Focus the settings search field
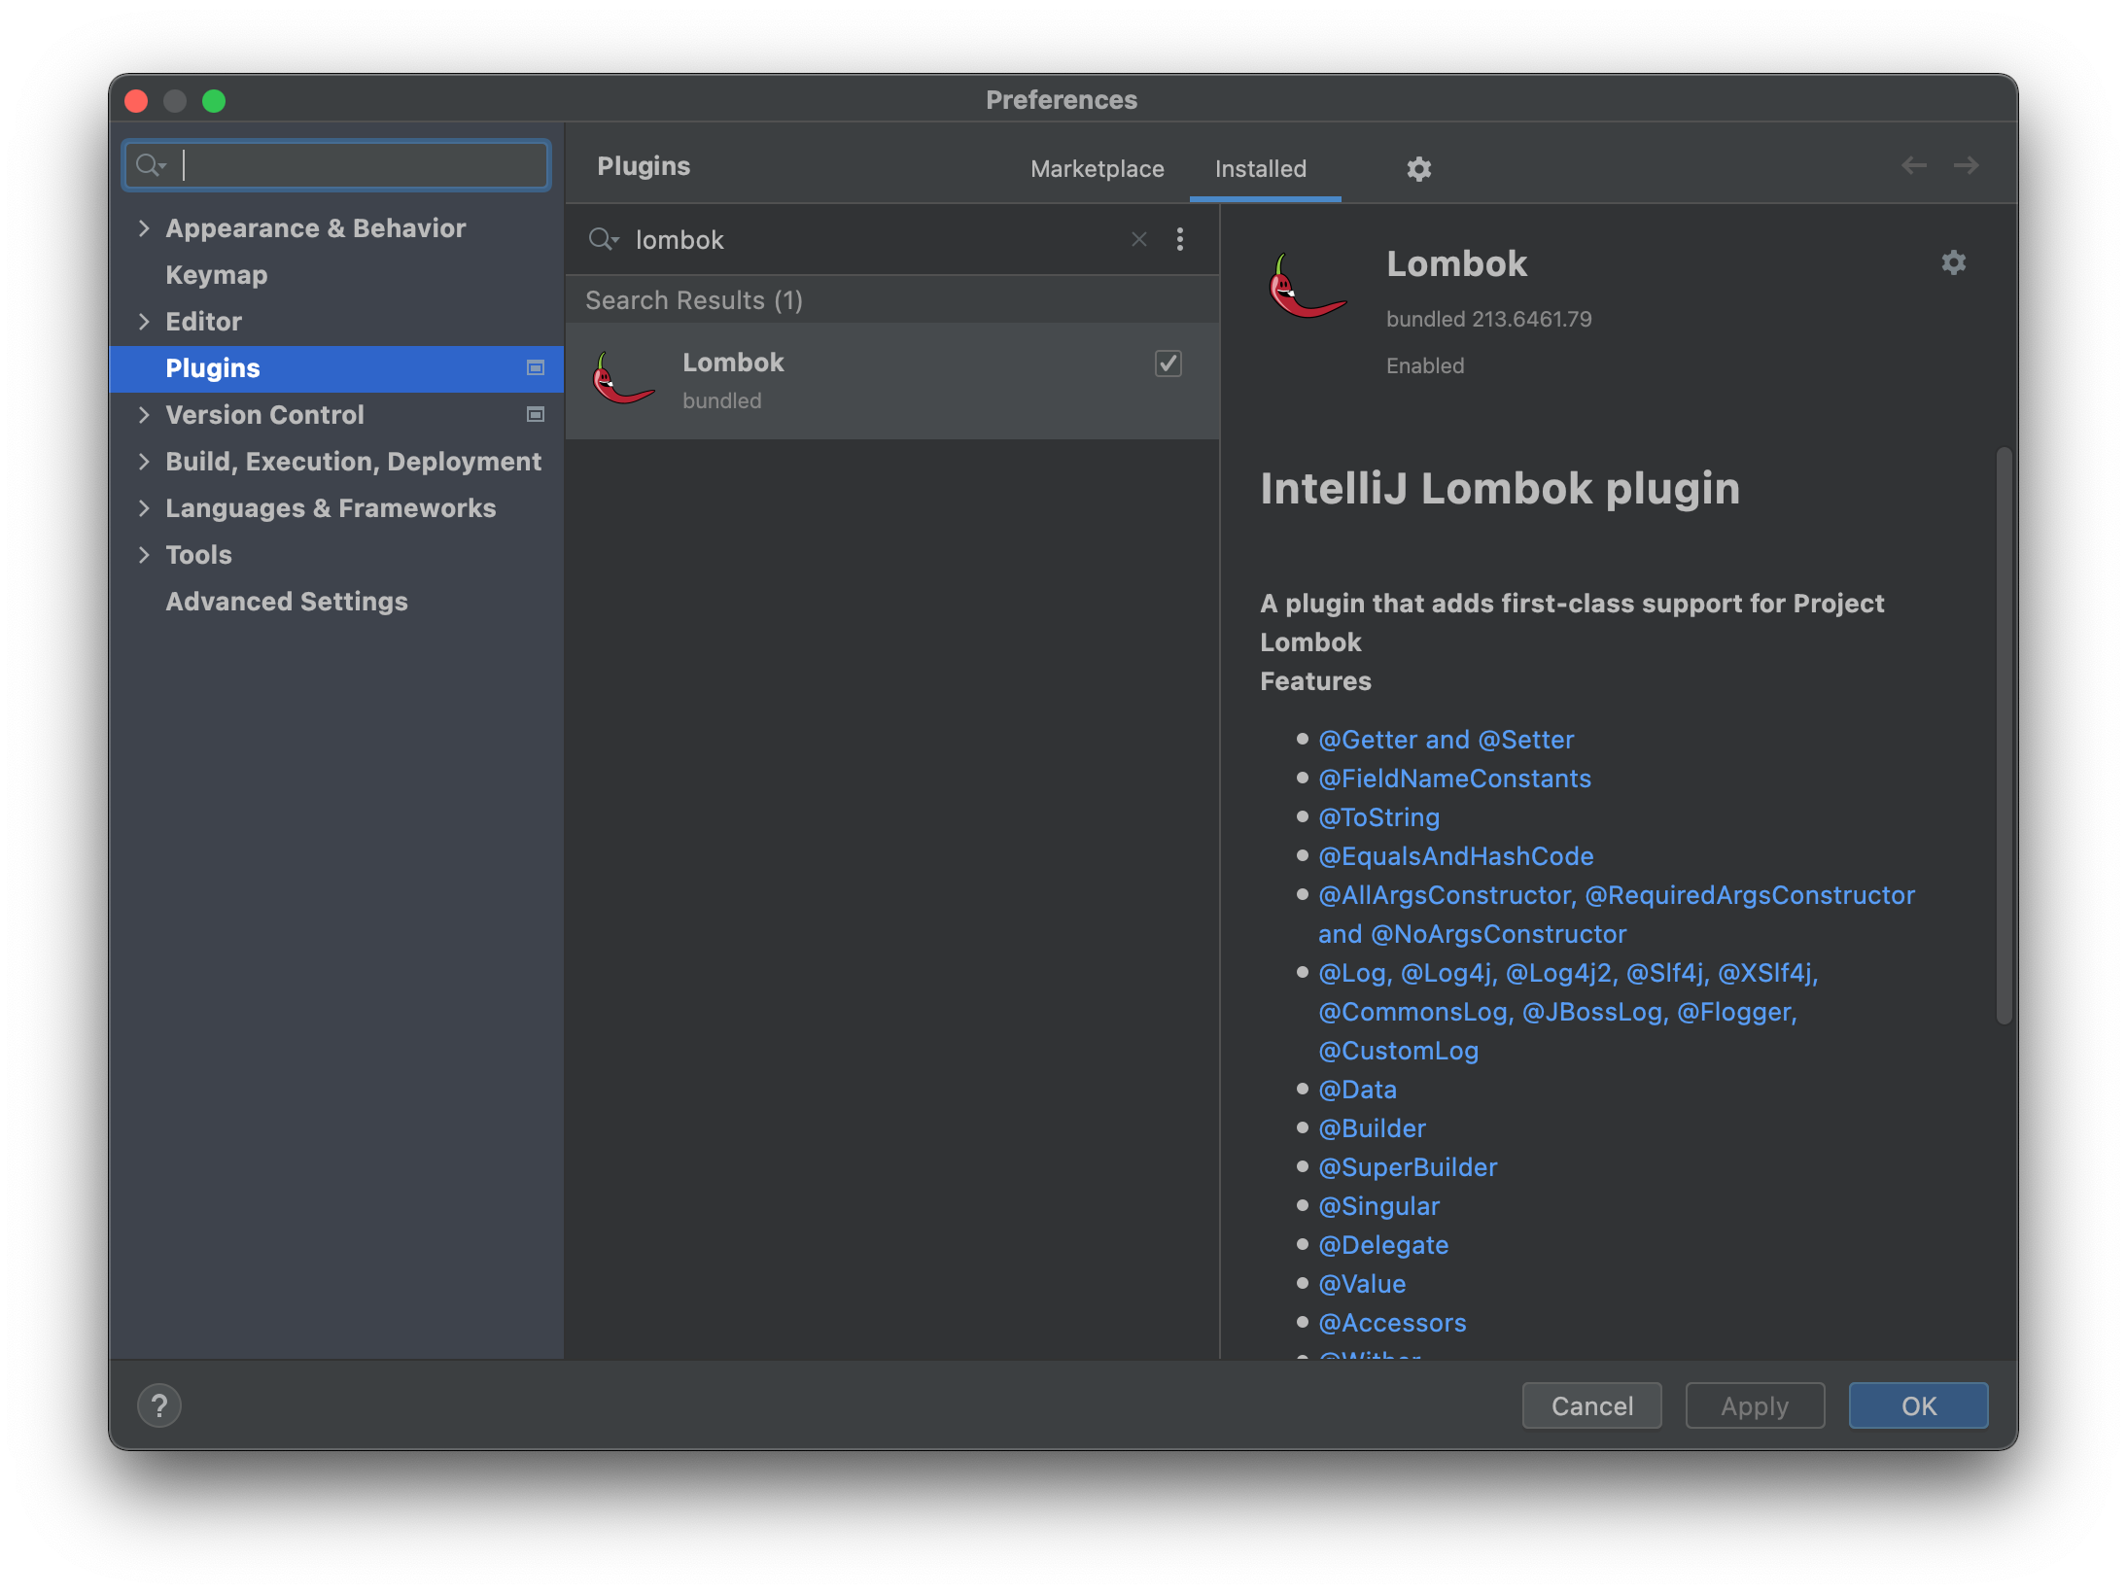 tap(360, 165)
